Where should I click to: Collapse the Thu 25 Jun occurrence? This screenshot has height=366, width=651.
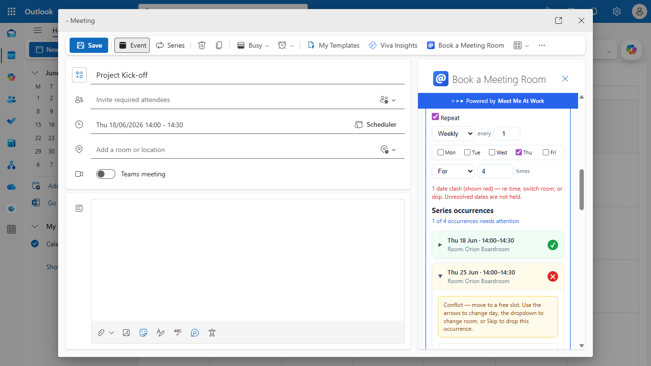[x=440, y=276]
